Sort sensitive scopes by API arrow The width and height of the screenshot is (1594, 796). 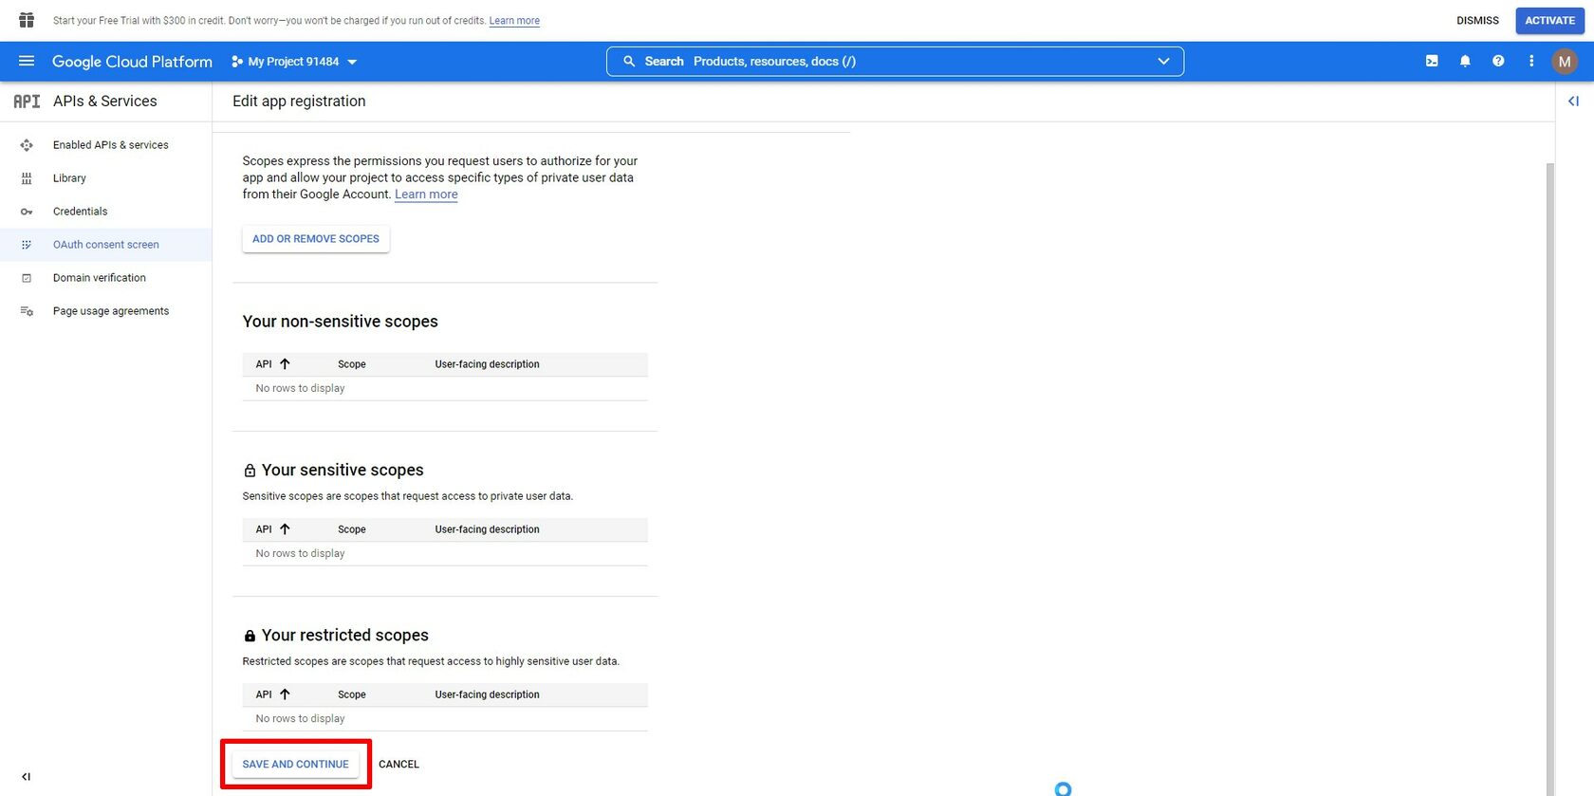[285, 529]
